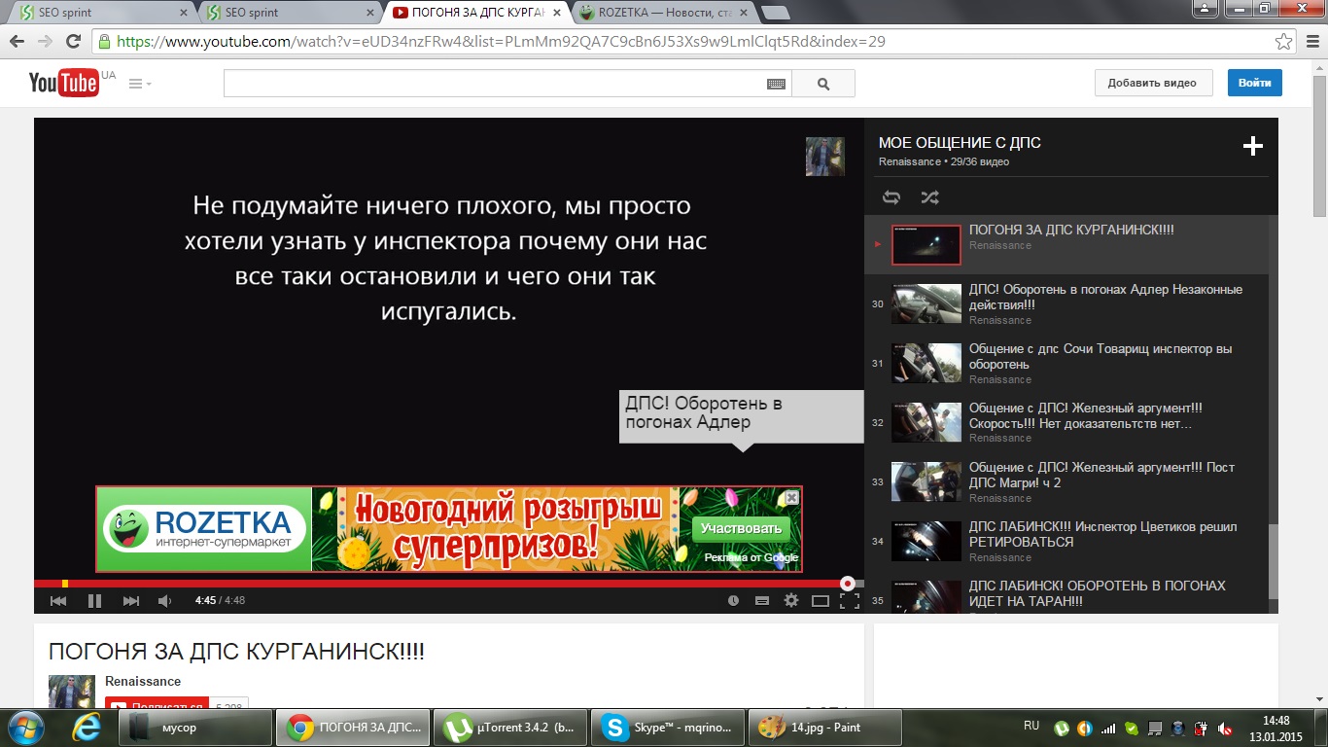The height and width of the screenshot is (747, 1328).
Task: Go to the previous video in the playlist
Action: coord(58,601)
